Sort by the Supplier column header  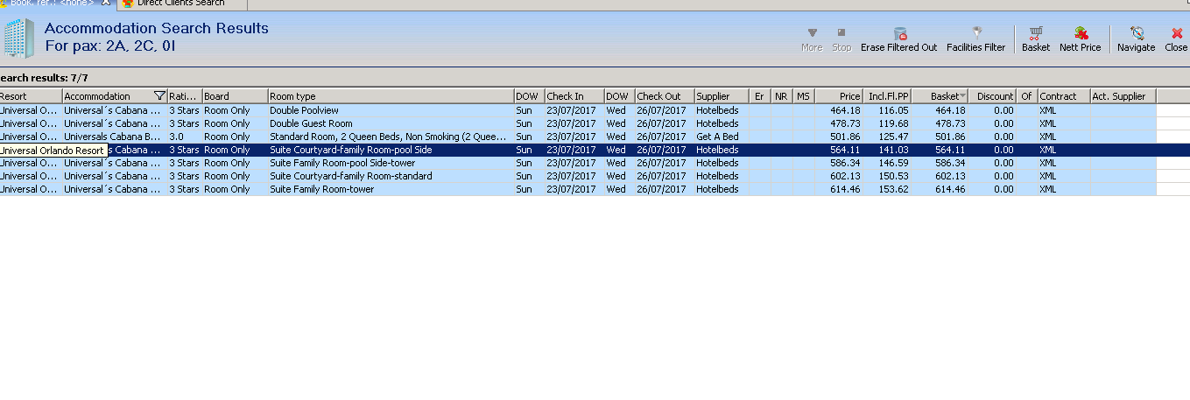(722, 96)
